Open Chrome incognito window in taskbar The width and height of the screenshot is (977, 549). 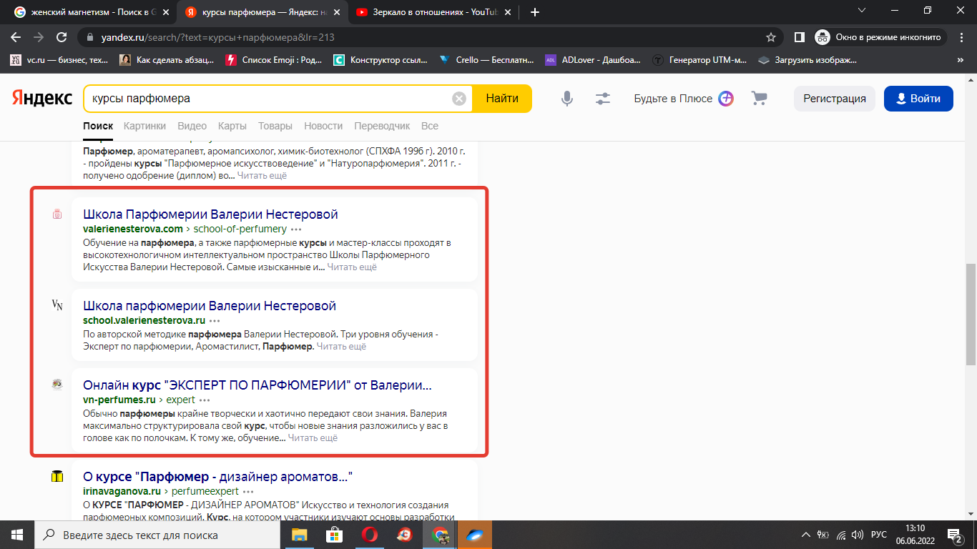[439, 535]
